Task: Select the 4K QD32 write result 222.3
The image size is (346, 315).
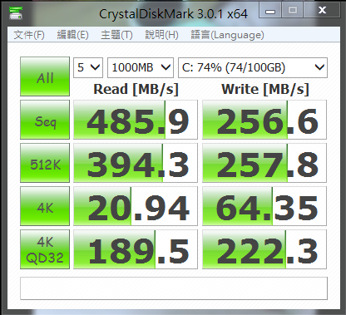Action: click(x=264, y=249)
